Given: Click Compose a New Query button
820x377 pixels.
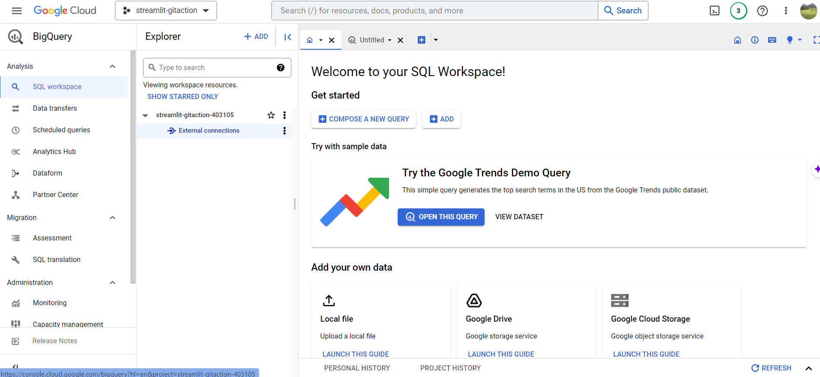Looking at the screenshot, I should coord(364,119).
